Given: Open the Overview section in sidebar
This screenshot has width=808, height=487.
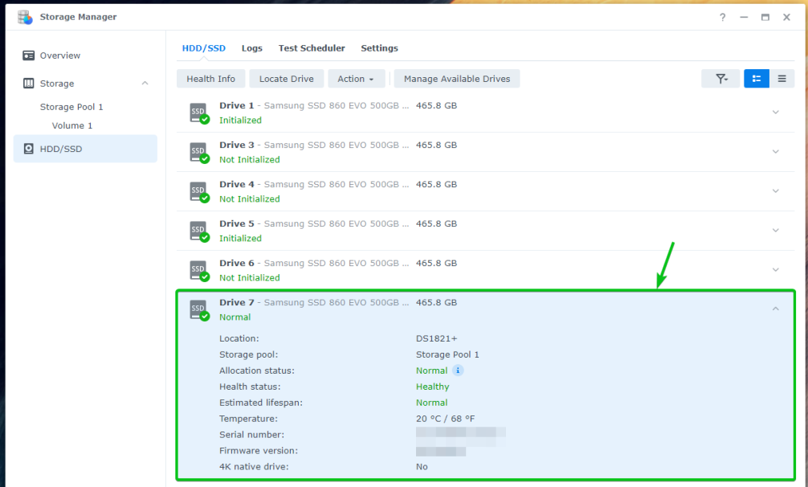Looking at the screenshot, I should [x=59, y=55].
